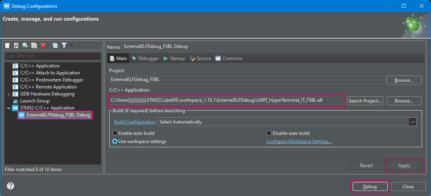Viewport: 431px width, 196px height.
Task: Switch to the Debugger tab
Action: coord(145,58)
